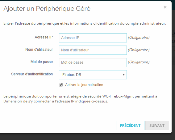Click the Serveur d'authentification label

[x=32, y=74]
